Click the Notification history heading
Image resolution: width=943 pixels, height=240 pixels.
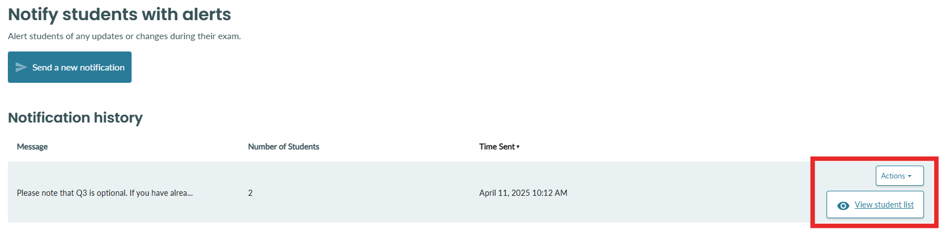75,117
